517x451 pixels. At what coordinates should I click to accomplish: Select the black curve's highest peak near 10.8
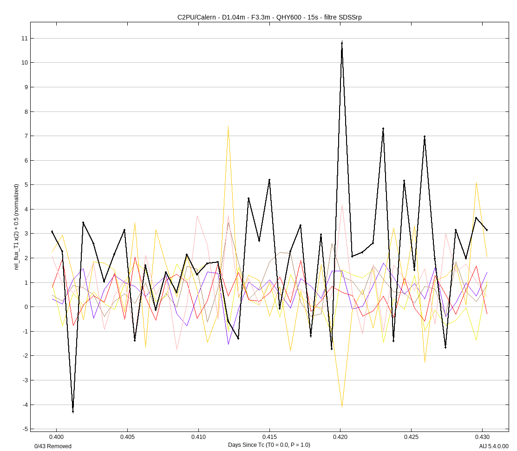342,43
